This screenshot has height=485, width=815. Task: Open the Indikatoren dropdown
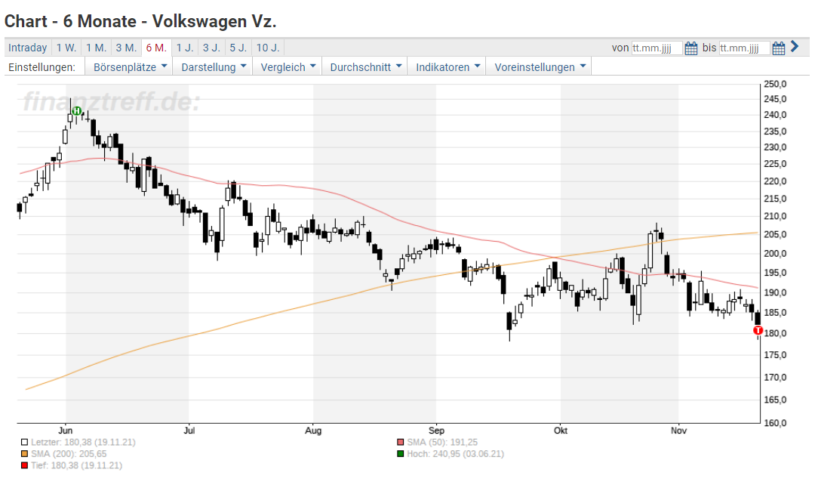[447, 67]
